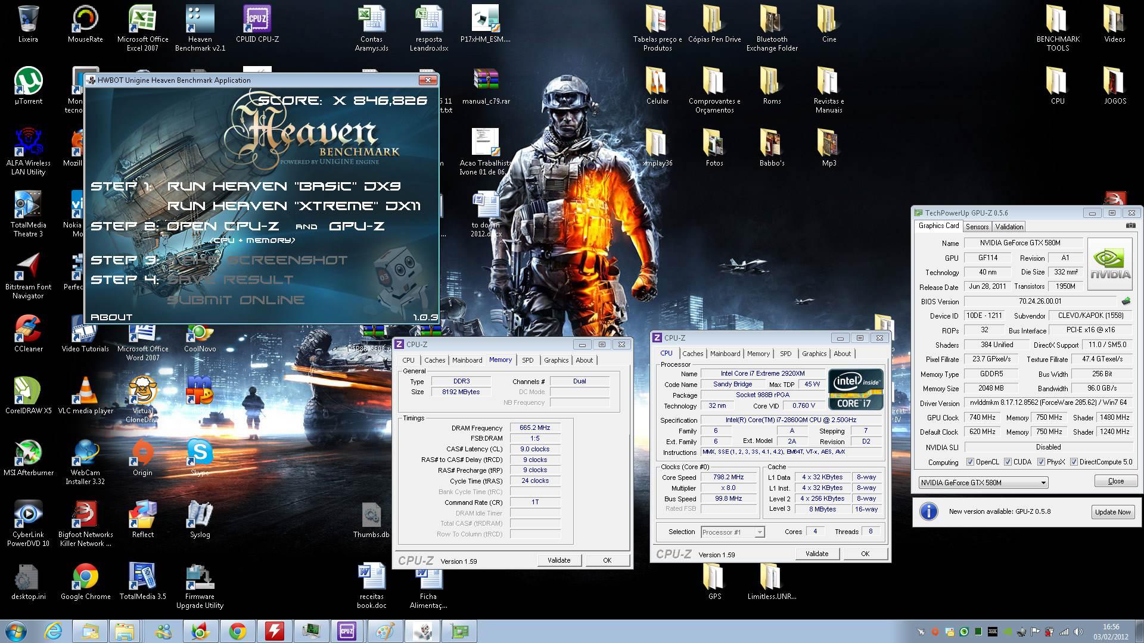This screenshot has height=643, width=1144.
Task: Open Internet Explorer from the taskbar
Action: click(x=54, y=631)
